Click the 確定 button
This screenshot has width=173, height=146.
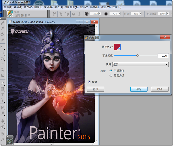tap(139, 89)
